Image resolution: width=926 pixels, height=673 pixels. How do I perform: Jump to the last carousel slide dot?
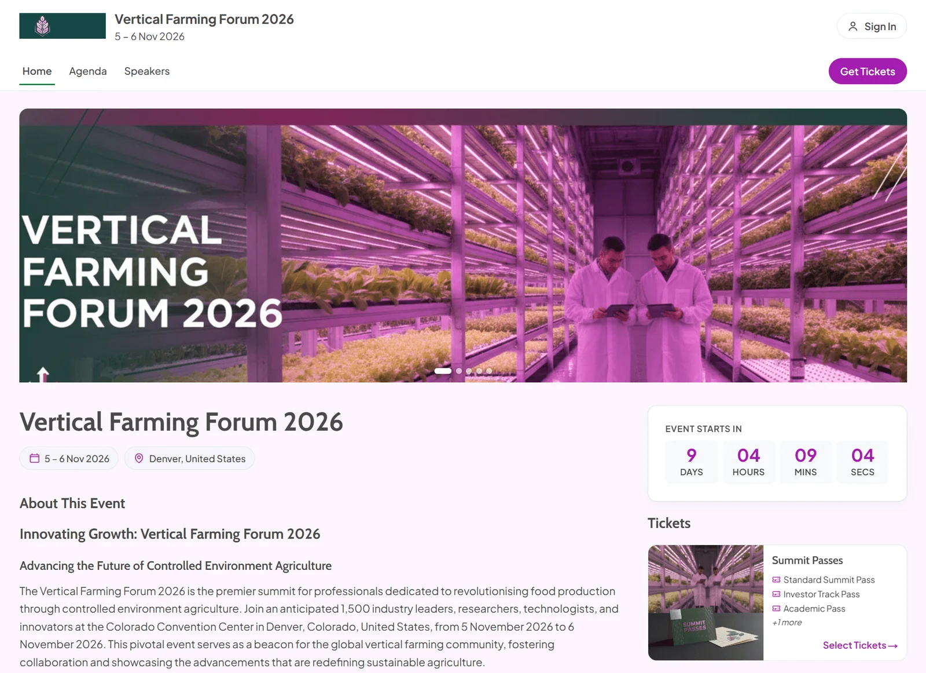tap(489, 371)
